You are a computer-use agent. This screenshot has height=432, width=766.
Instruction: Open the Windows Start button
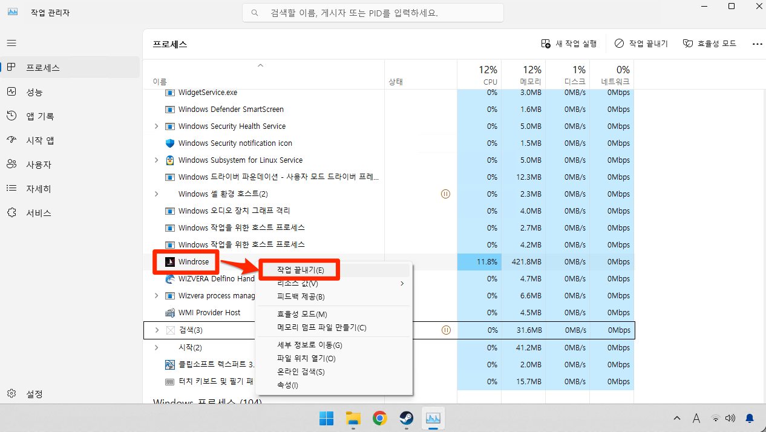(326, 418)
